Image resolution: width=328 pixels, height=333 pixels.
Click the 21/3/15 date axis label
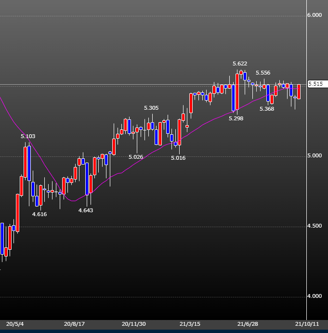(x=190, y=324)
